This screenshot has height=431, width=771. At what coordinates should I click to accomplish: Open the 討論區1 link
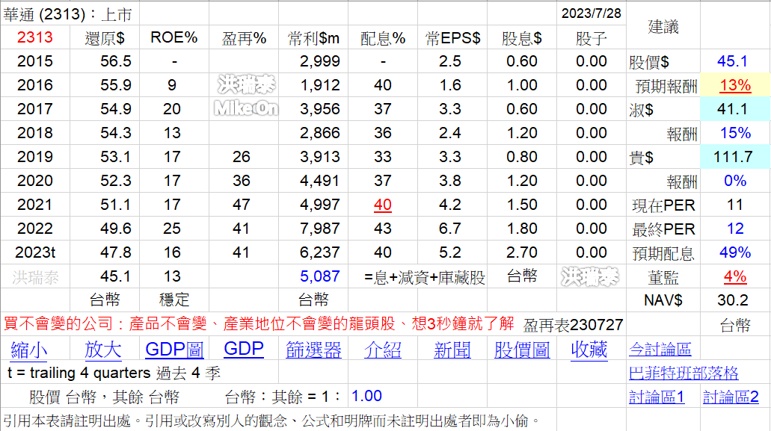pyautogui.click(x=657, y=397)
